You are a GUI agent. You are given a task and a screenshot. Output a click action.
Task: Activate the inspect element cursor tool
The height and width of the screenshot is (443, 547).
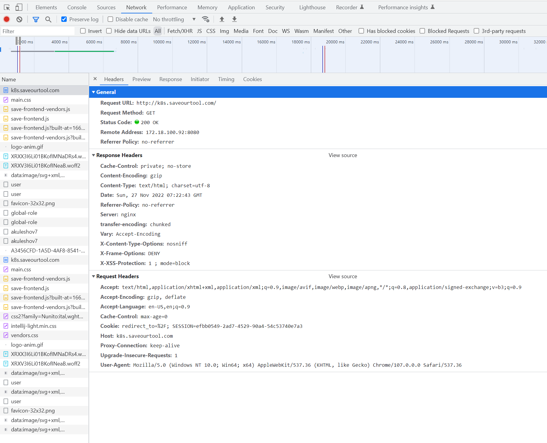tap(7, 7)
